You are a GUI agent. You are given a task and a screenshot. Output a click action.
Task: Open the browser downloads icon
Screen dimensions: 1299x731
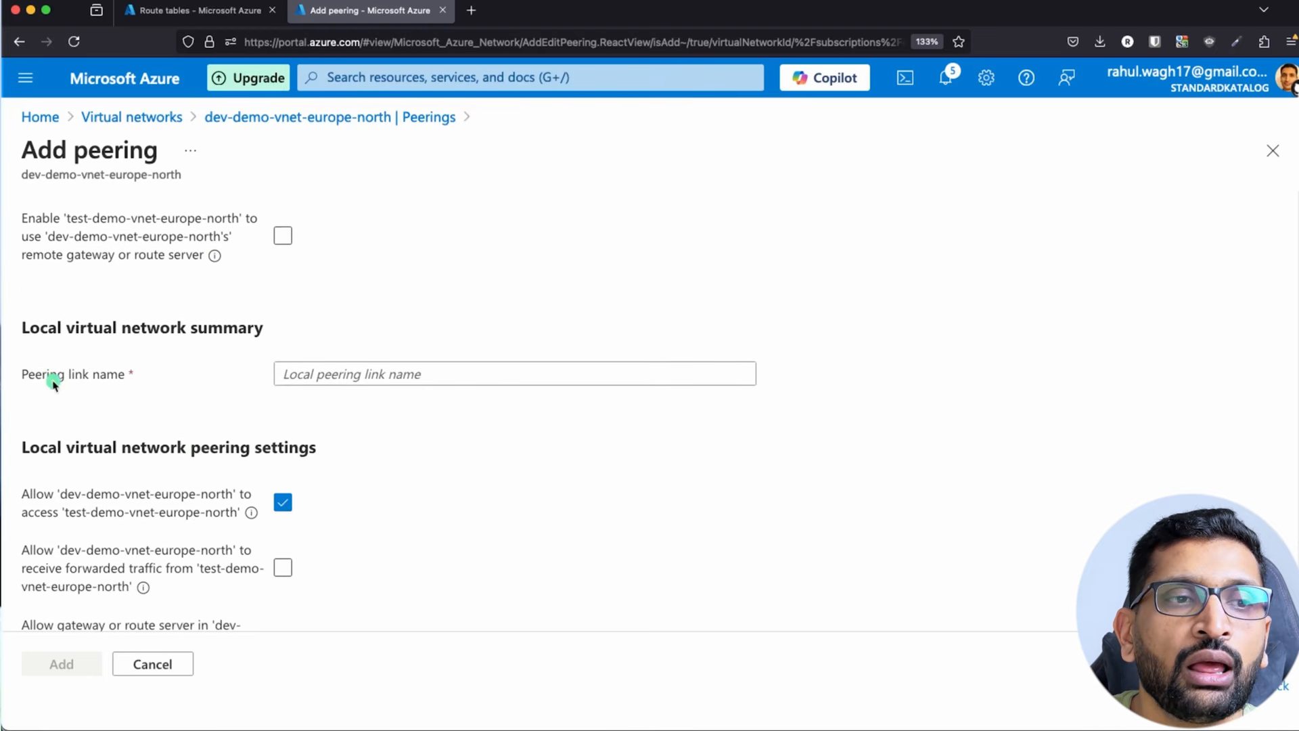pyautogui.click(x=1099, y=42)
